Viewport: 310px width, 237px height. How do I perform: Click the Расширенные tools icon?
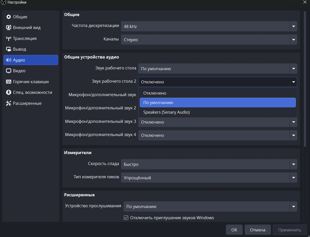tap(9, 103)
